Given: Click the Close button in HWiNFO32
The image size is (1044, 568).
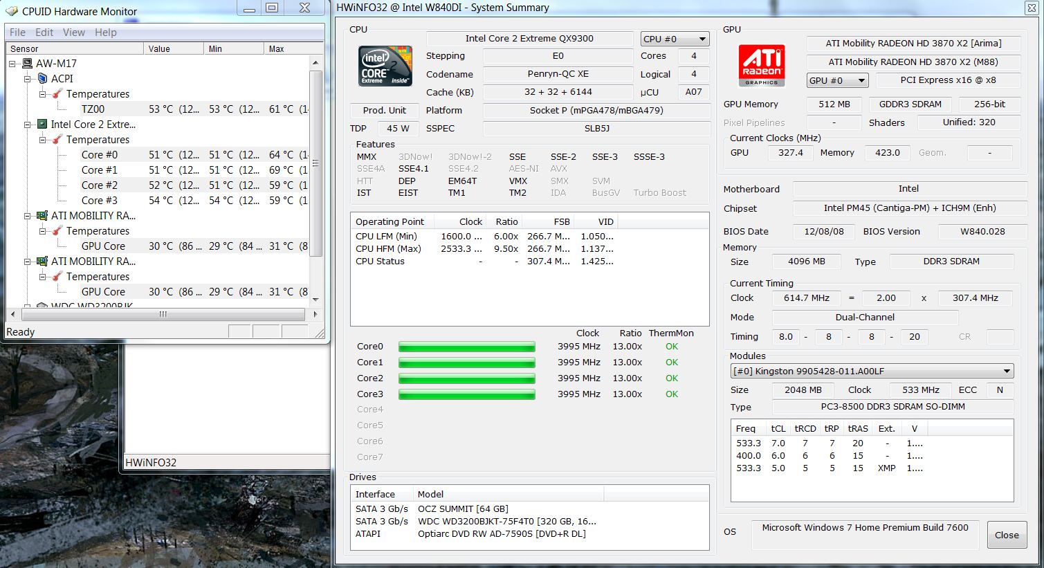Looking at the screenshot, I should (1007, 535).
